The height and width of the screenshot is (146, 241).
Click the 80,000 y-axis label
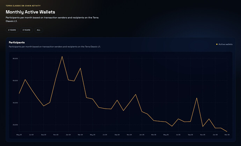[15, 58]
